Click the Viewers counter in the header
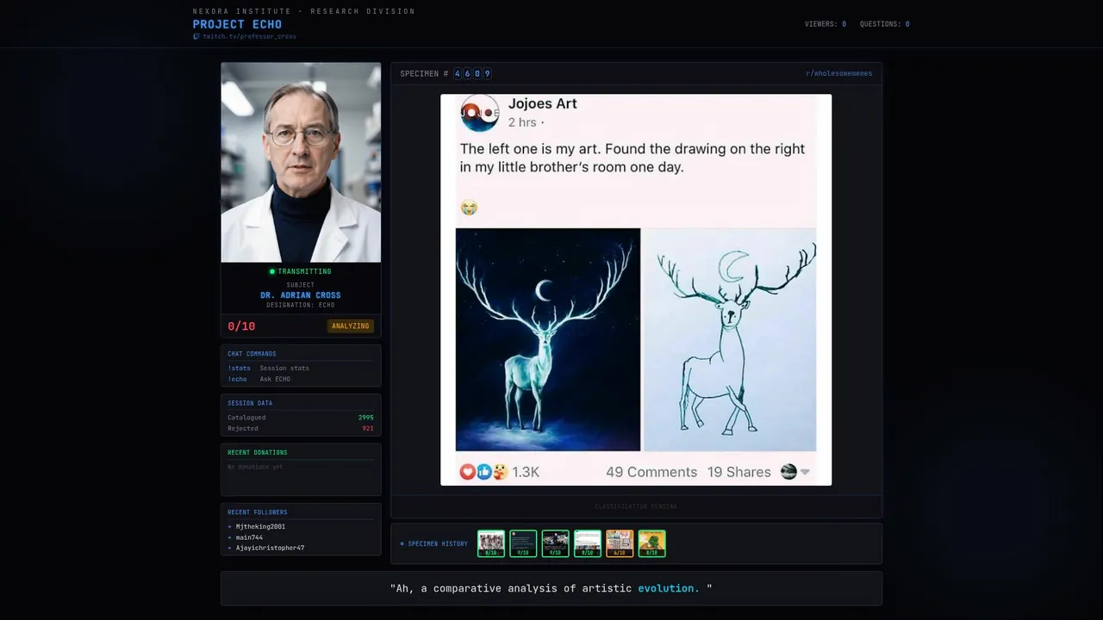 click(826, 24)
